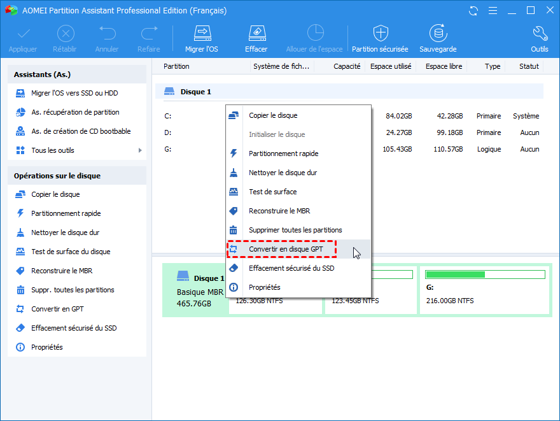The width and height of the screenshot is (560, 421).
Task: Click the Refaire redo button
Action: 149,39
